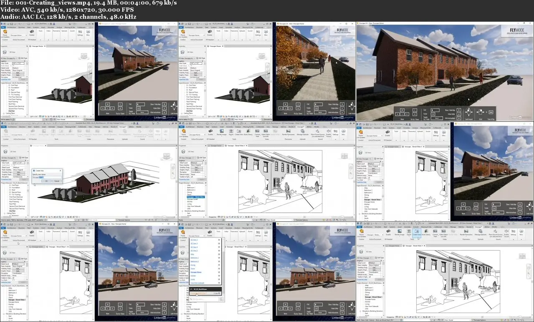The height and width of the screenshot is (322, 534).
Task: Open Insert ribbon tab in Ready-status frame
Action: coord(222,127)
